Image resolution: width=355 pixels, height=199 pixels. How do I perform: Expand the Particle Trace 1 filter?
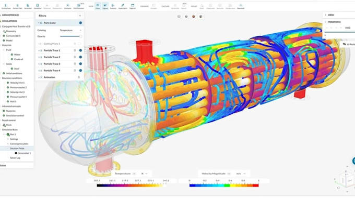(x=39, y=50)
